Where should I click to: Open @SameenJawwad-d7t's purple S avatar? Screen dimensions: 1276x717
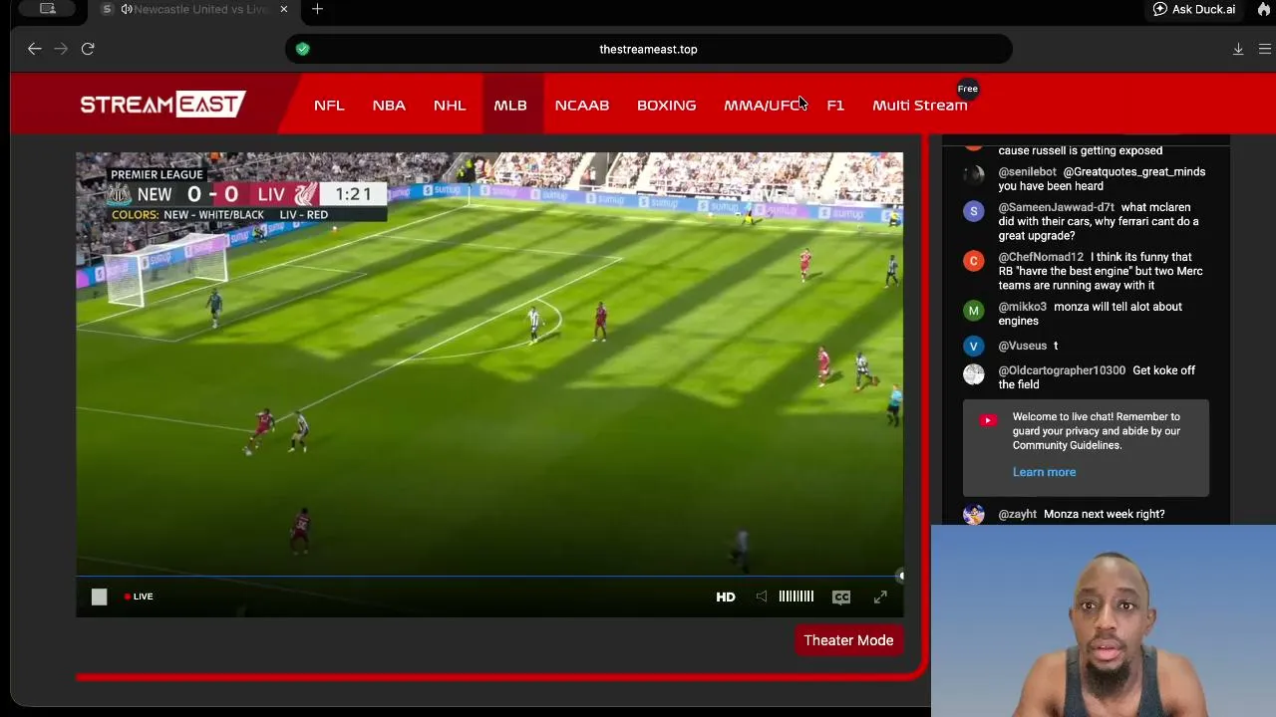click(974, 211)
